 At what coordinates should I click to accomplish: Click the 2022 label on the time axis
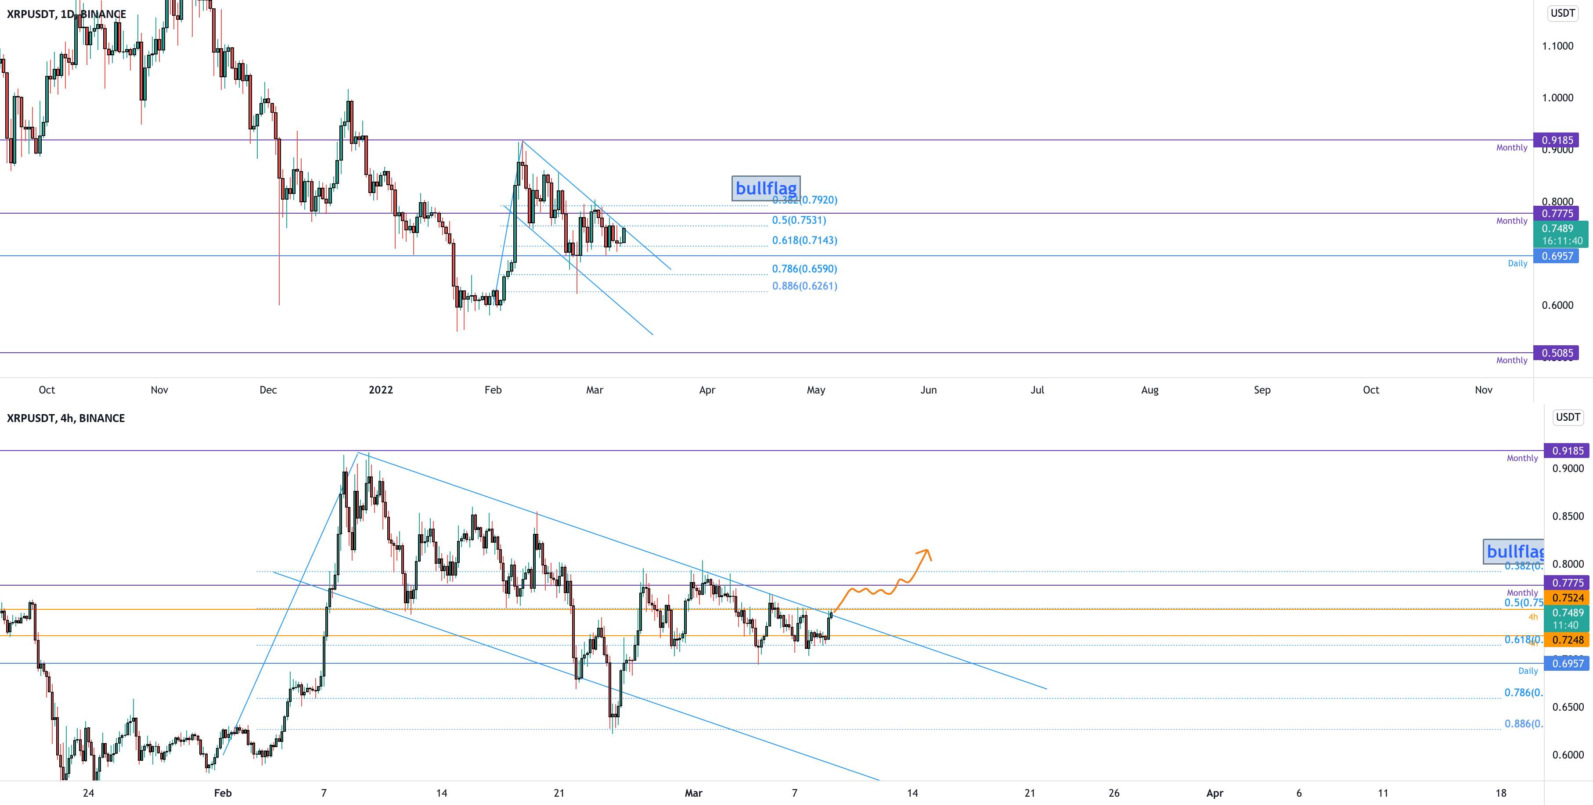[x=381, y=390]
